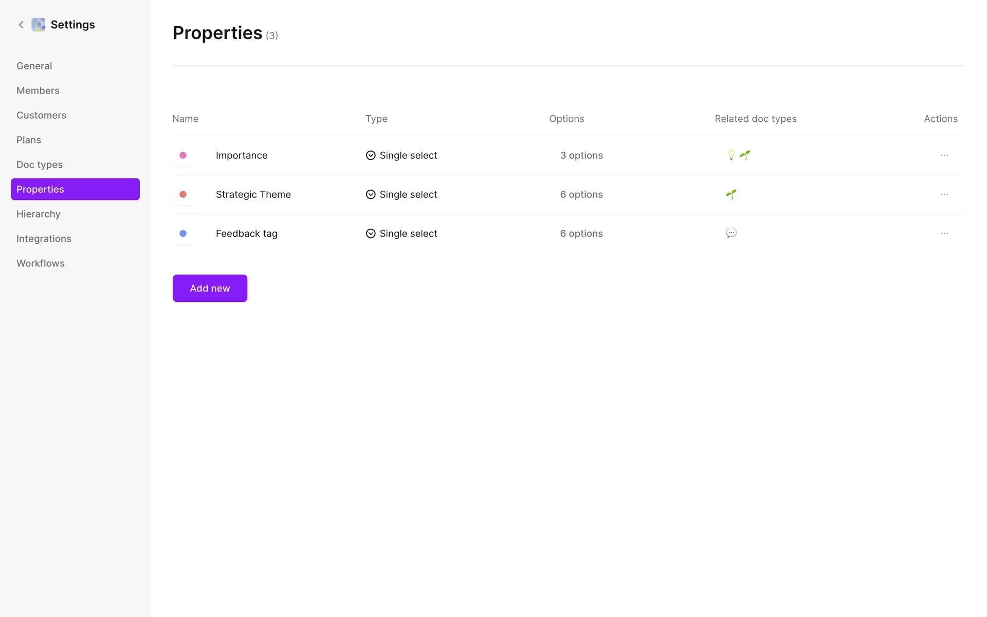Click the 6 options text for Feedback tag

pyautogui.click(x=581, y=233)
